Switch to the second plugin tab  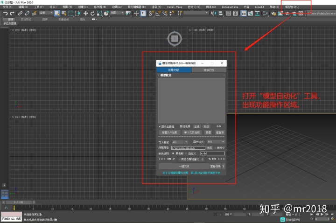tap(209, 70)
